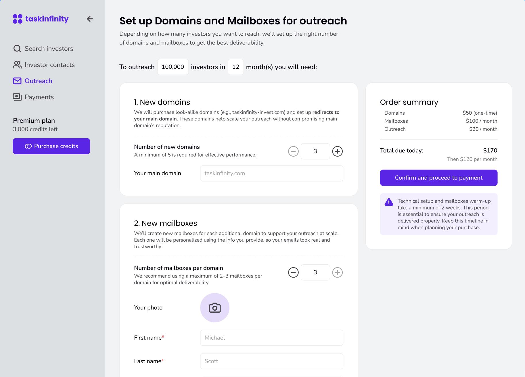Viewport: 525px width, 377px height.
Task: Upload photo via the camera icon
Action: pos(214,308)
